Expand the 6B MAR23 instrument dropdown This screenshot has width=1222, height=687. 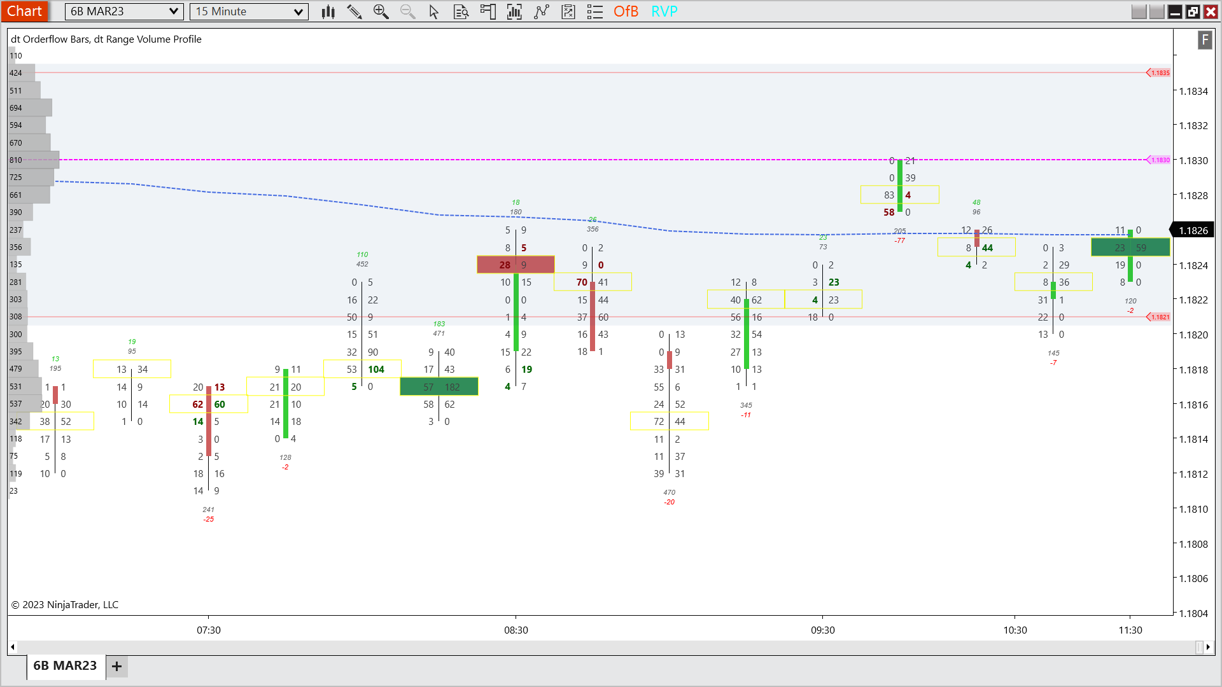(x=173, y=11)
